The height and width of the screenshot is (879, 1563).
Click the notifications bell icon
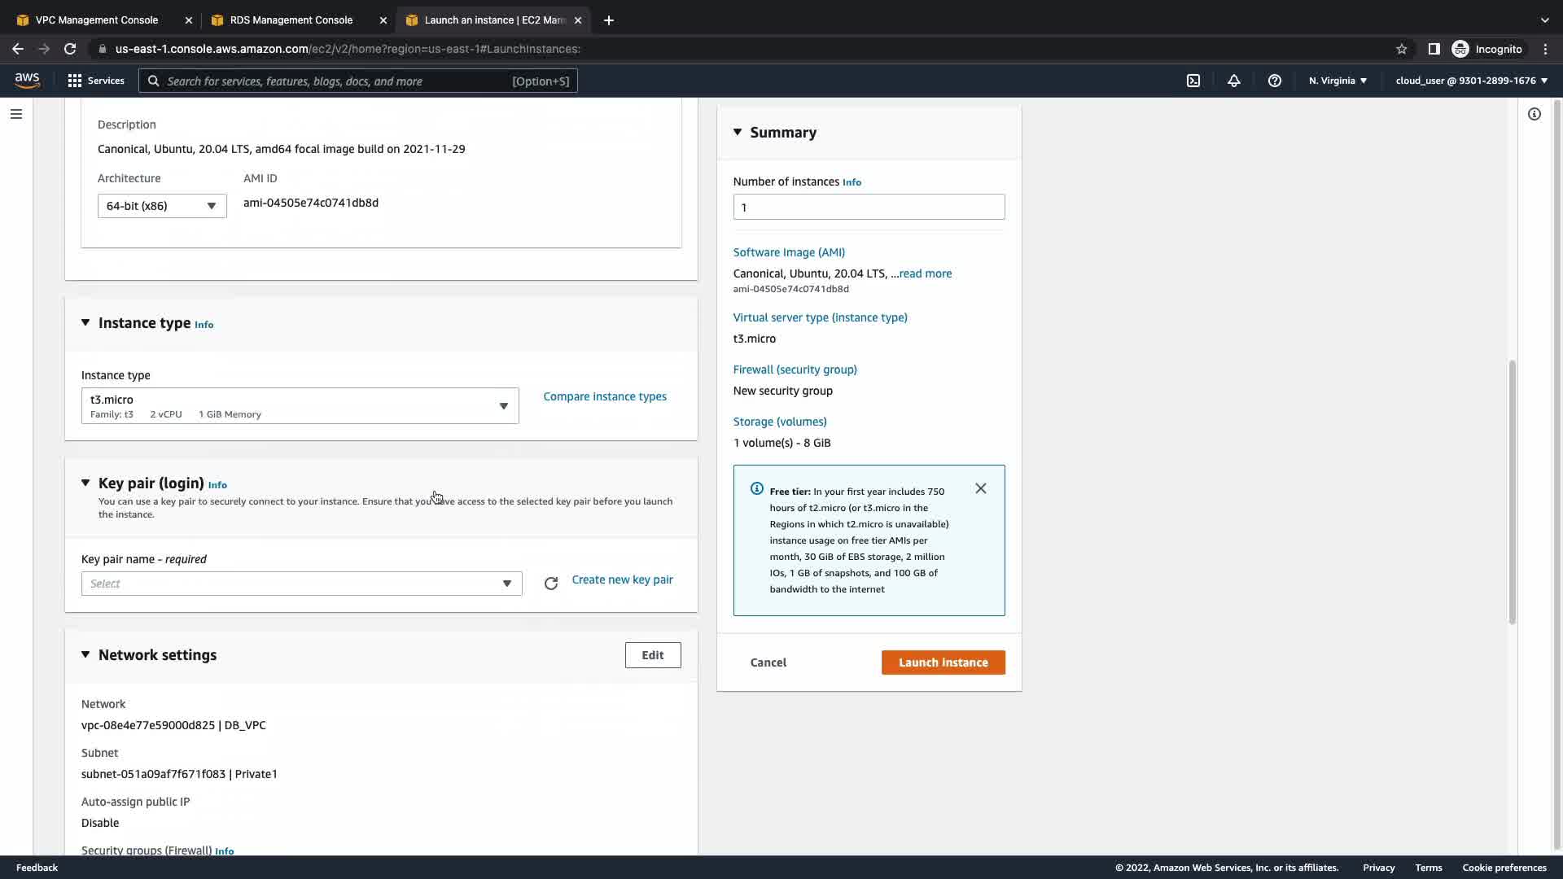(1234, 81)
